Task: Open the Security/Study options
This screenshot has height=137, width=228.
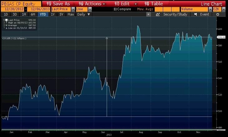Action: [175, 14]
